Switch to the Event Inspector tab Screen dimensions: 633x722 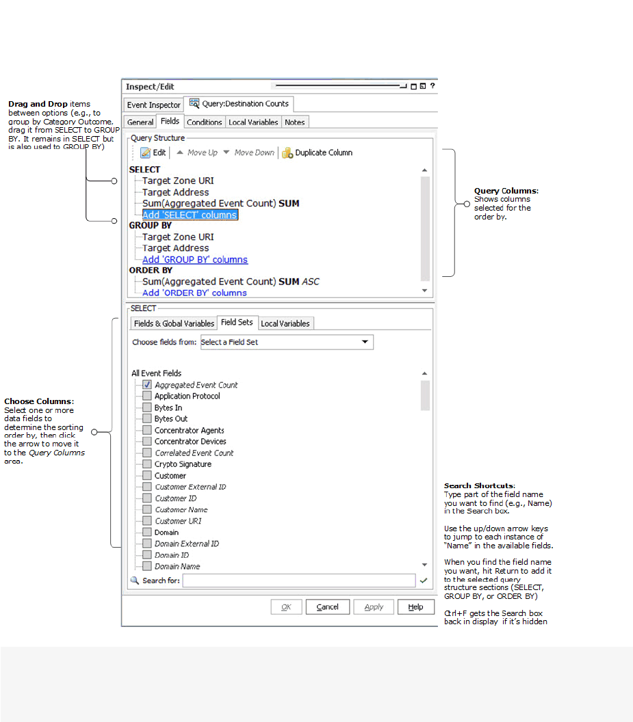[x=153, y=105]
